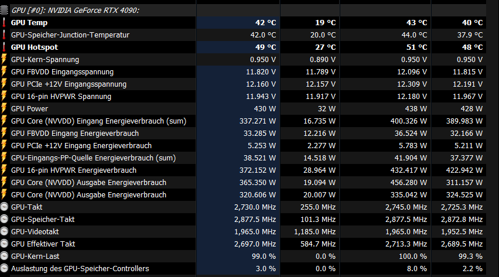The height and width of the screenshot is (277, 499).
Task: Click GPU-Kern-Last maximum value 100.0 %
Action: (413, 257)
